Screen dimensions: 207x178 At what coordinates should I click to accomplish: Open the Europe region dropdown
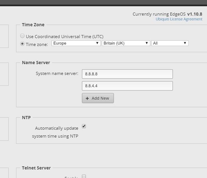pos(76,43)
